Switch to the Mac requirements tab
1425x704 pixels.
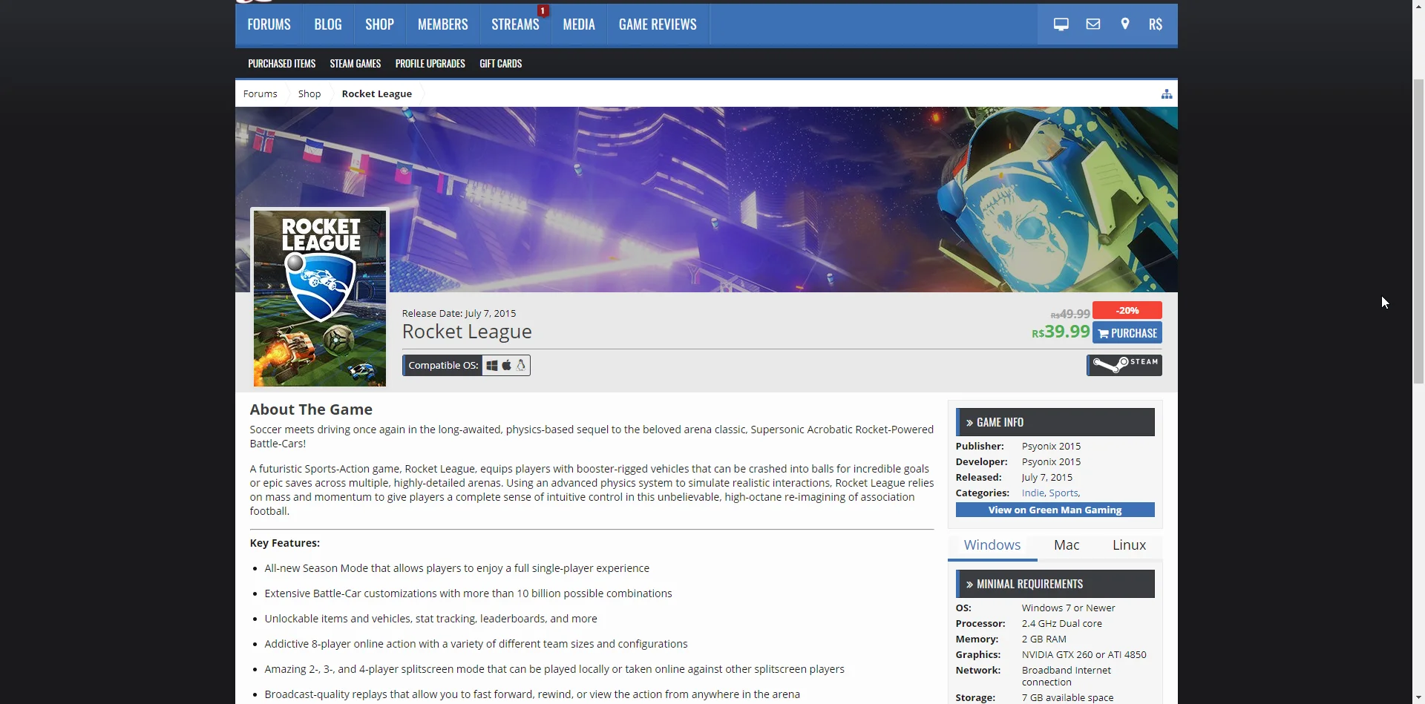[1067, 545]
